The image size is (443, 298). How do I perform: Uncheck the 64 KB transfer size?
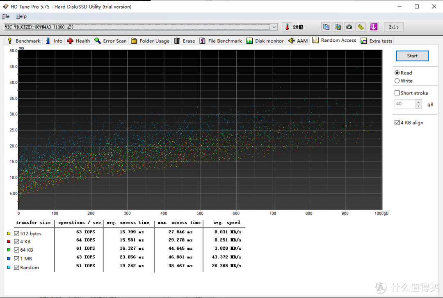pos(16,250)
